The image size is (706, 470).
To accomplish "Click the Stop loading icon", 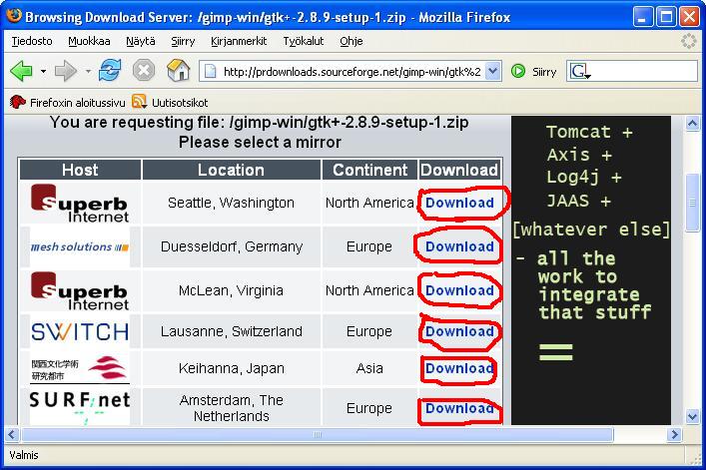I will pyautogui.click(x=144, y=71).
